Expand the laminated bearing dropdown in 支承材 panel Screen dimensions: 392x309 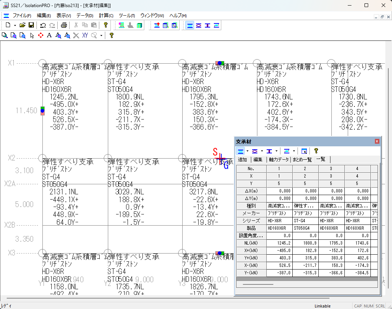(247, 151)
